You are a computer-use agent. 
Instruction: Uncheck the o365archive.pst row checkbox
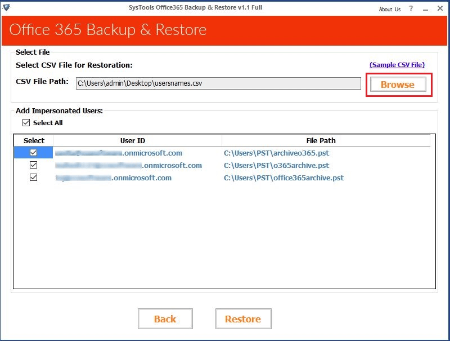pos(33,165)
